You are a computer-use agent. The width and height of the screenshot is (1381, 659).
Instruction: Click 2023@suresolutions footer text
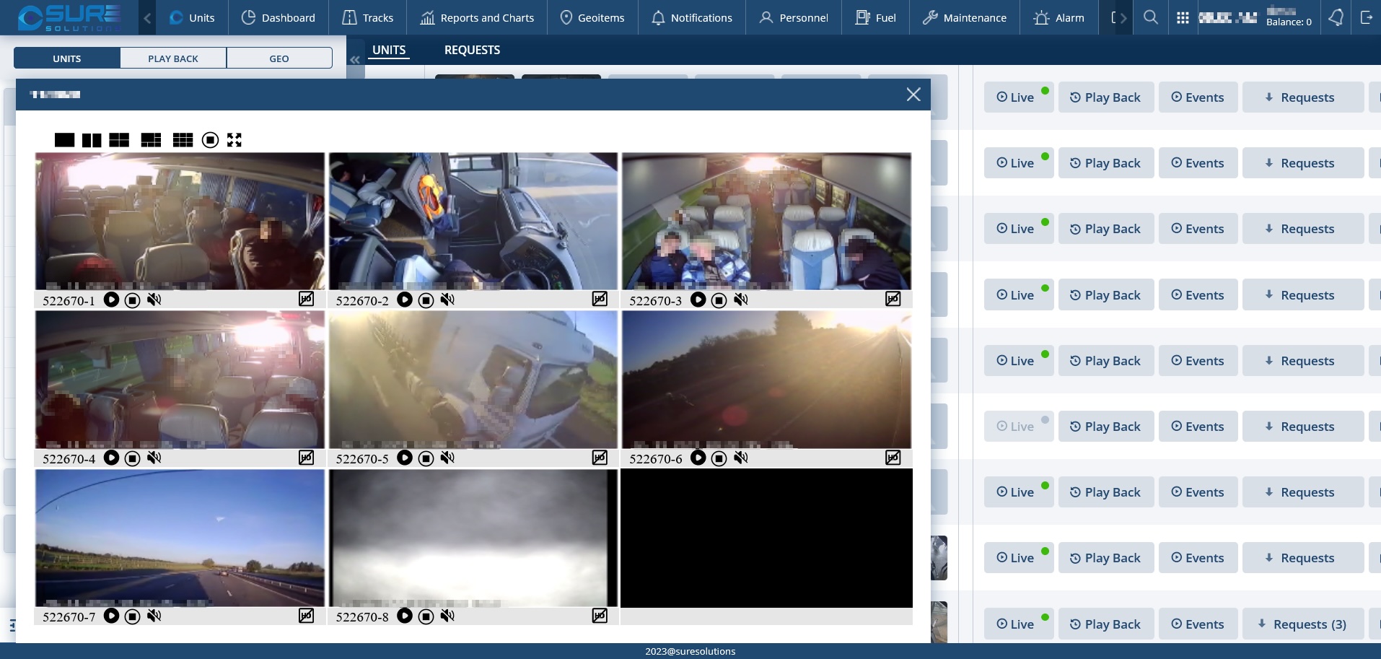[x=690, y=651]
